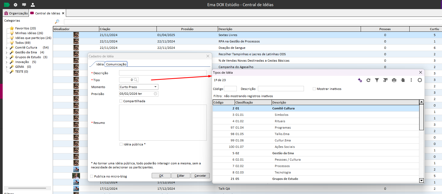Image resolution: width=442 pixels, height=194 pixels.
Task: Open the Momento dropdown
Action: tap(155, 87)
